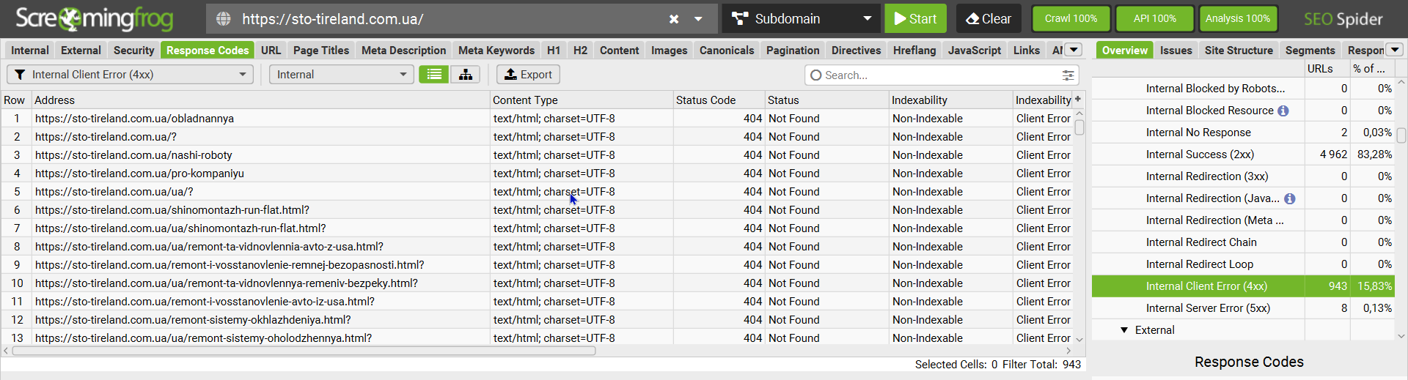The image size is (1408, 380).
Task: Switch to the Site Structure tab
Action: (x=1239, y=51)
